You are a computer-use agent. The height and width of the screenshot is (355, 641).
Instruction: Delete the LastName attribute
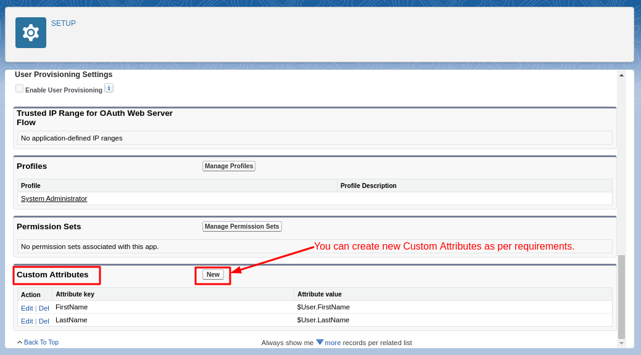tap(43, 320)
